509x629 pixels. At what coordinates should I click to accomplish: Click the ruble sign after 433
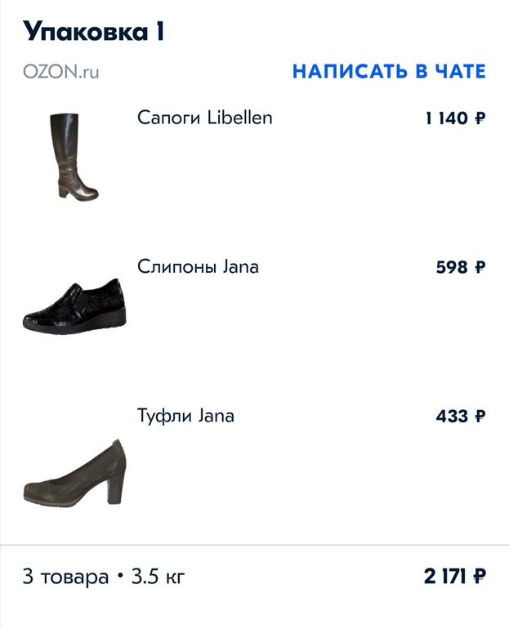coord(480,417)
